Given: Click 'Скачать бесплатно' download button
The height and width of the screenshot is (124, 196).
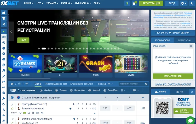Looking at the screenshot, I should (183, 111).
